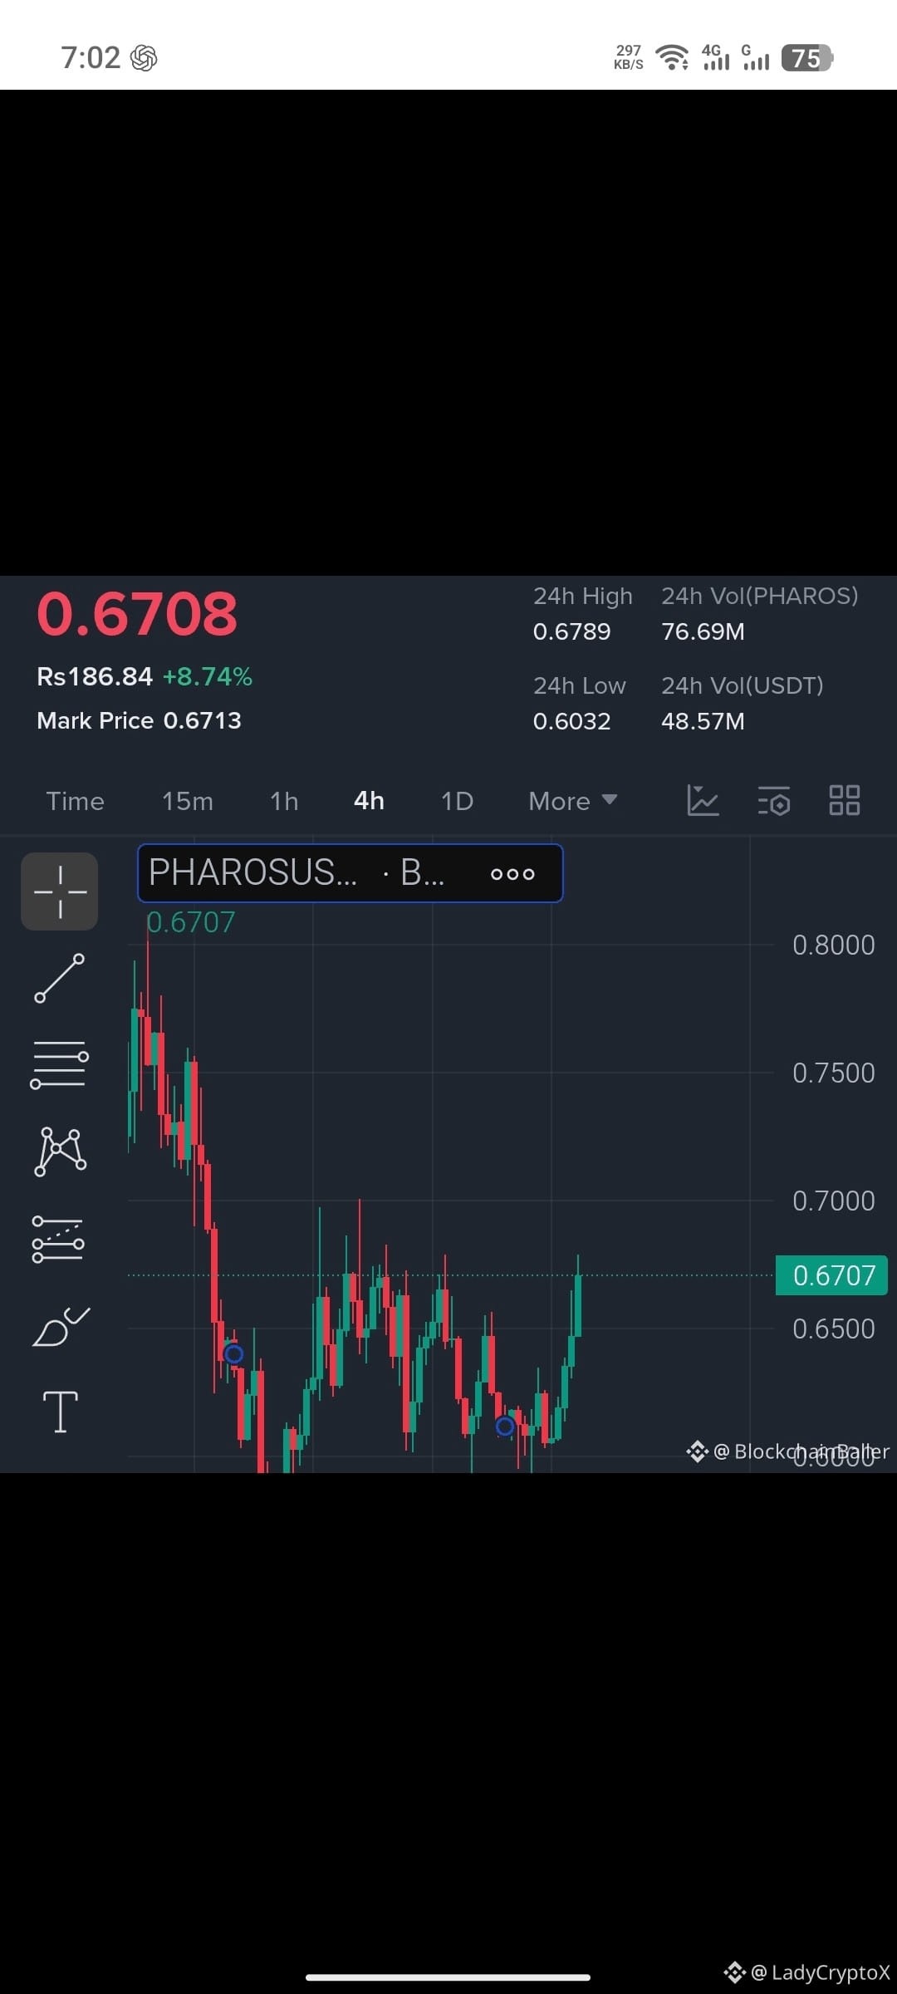Screen dimensions: 897x1994
Task: Tap the PHAROSUS symbol label
Action: [253, 872]
